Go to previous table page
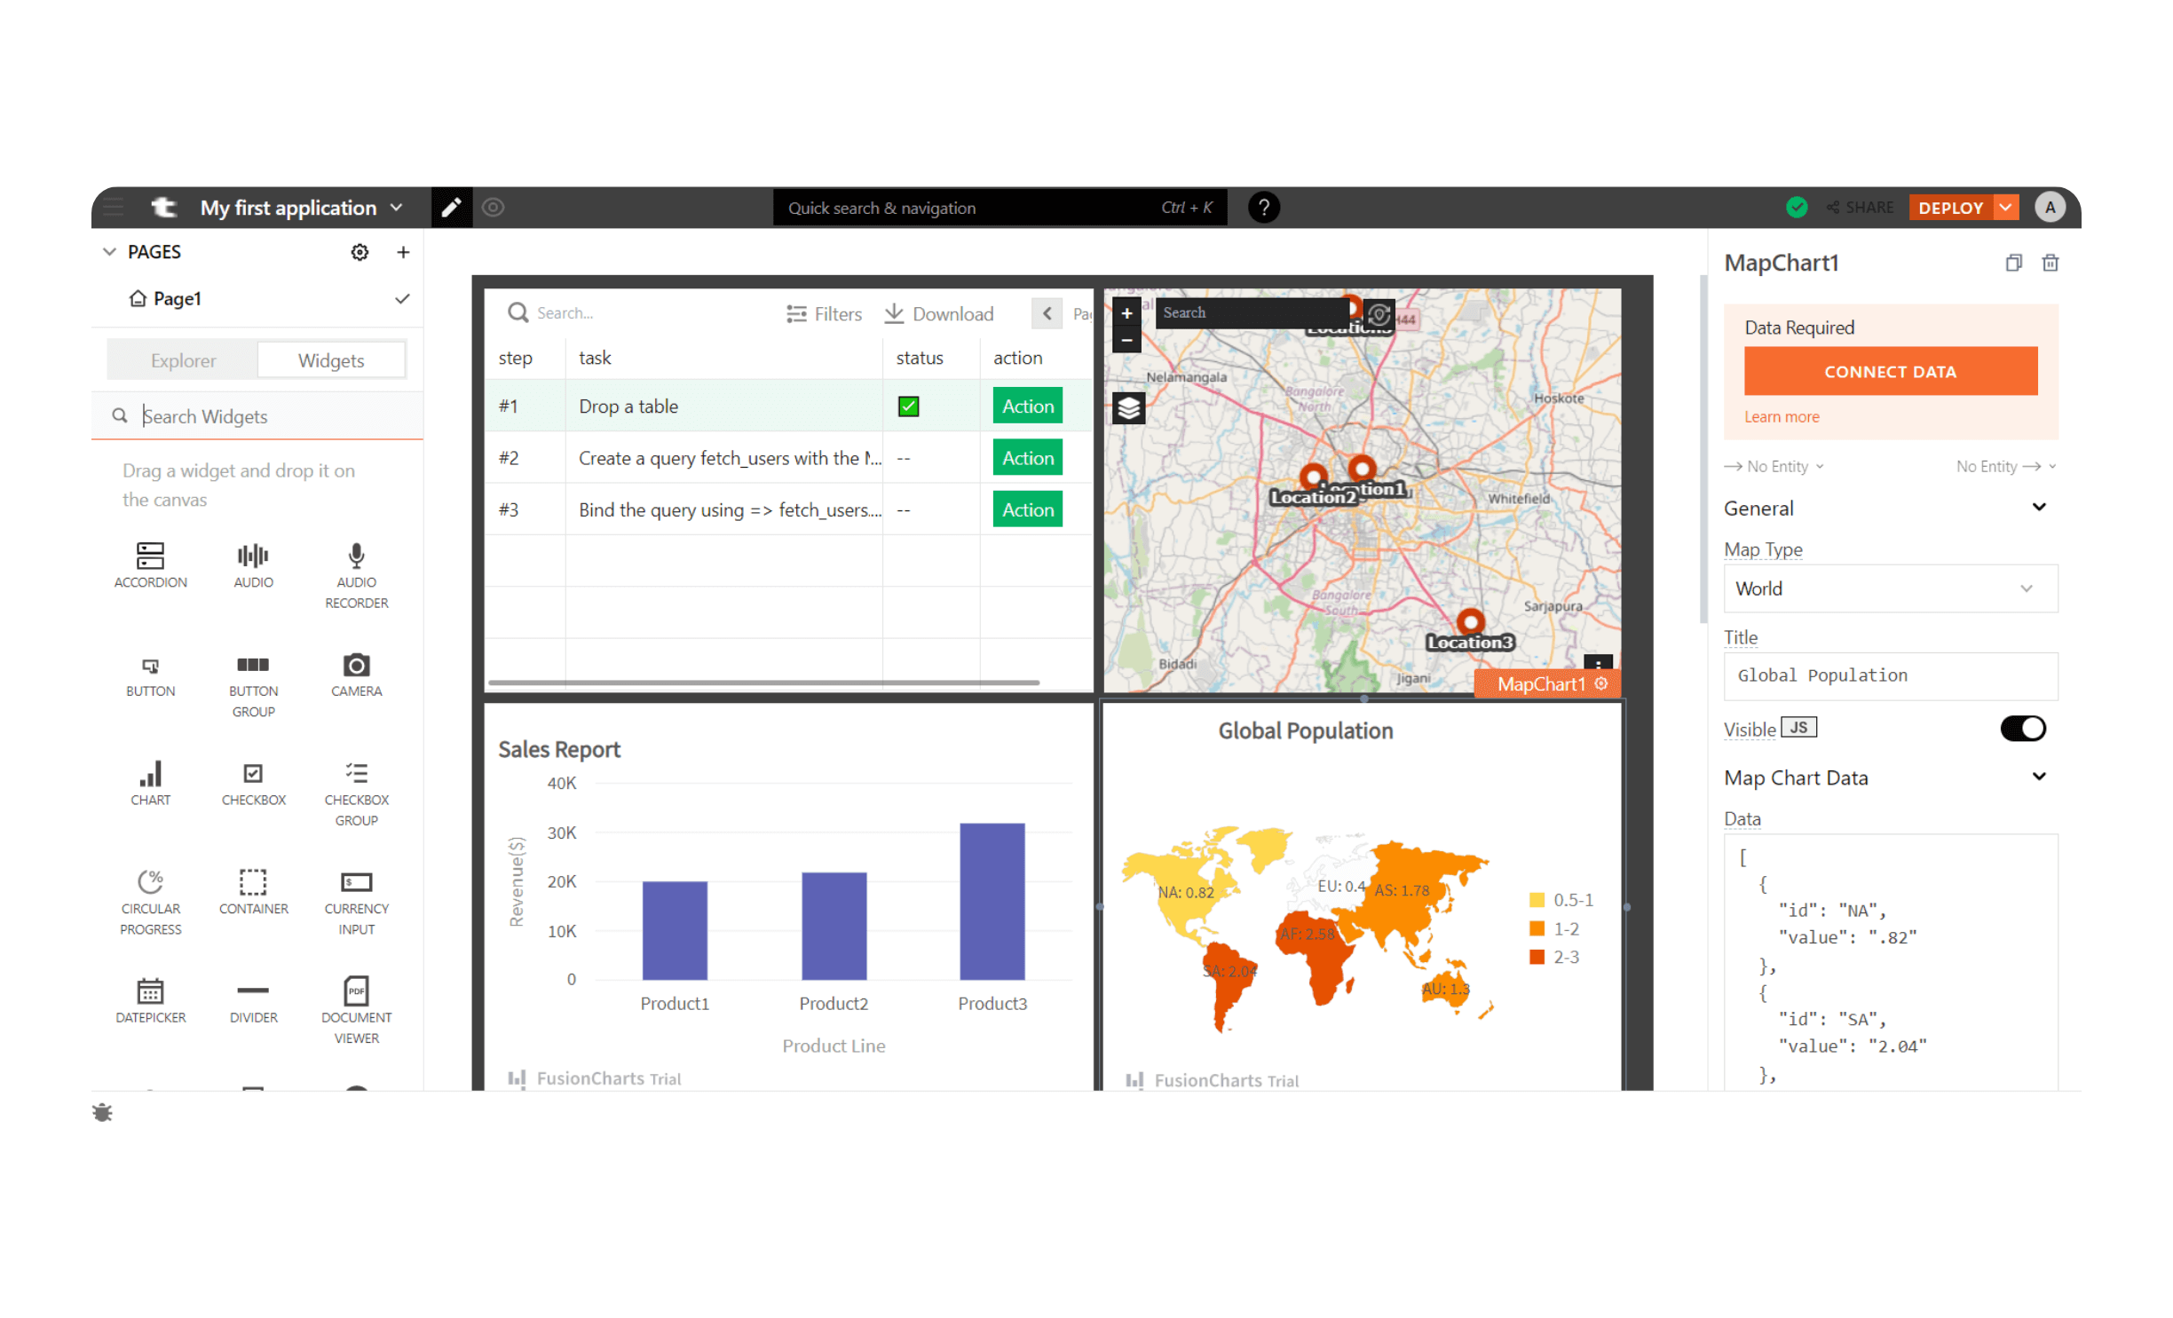The height and width of the screenshot is (1318, 2173). click(x=1047, y=313)
